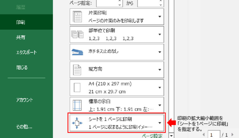Open the アカウント page

(25, 100)
